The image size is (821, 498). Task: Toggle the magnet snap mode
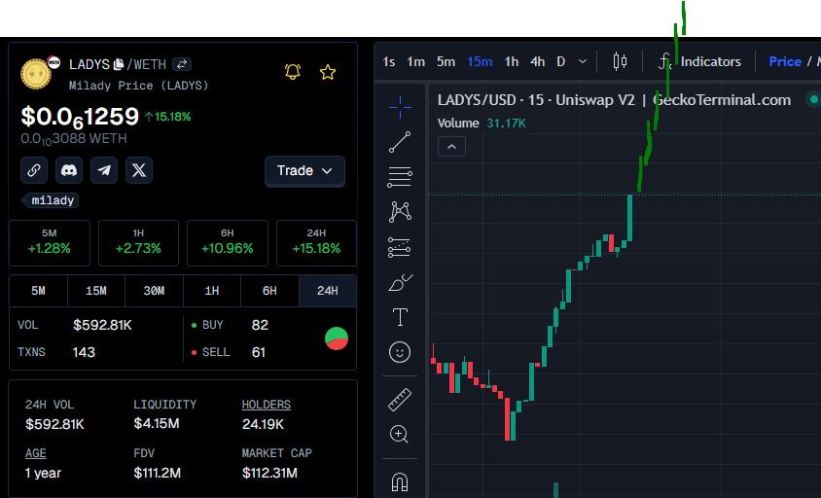pos(400,481)
